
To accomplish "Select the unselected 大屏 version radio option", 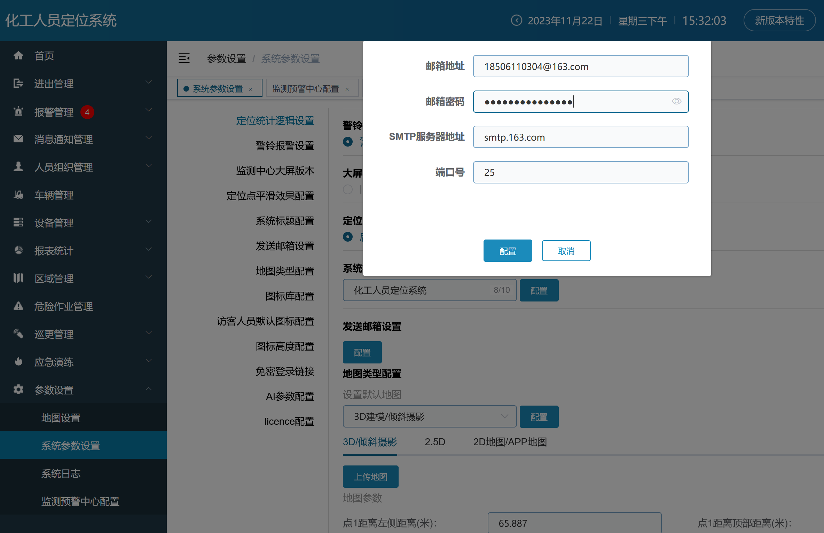I will click(x=348, y=189).
